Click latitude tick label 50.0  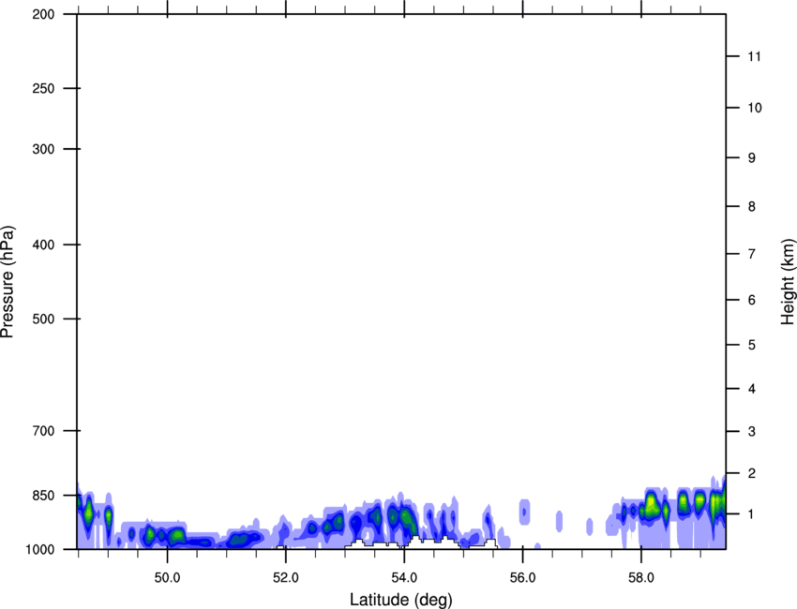pyautogui.click(x=167, y=577)
